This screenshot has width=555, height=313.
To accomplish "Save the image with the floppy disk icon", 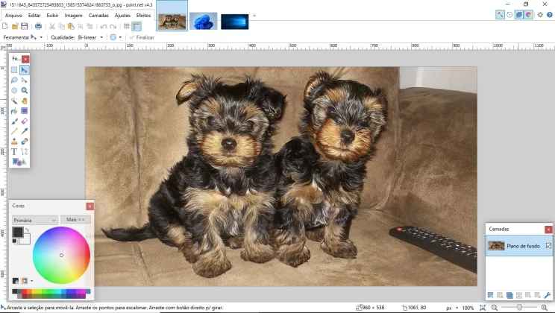I will tap(25, 26).
